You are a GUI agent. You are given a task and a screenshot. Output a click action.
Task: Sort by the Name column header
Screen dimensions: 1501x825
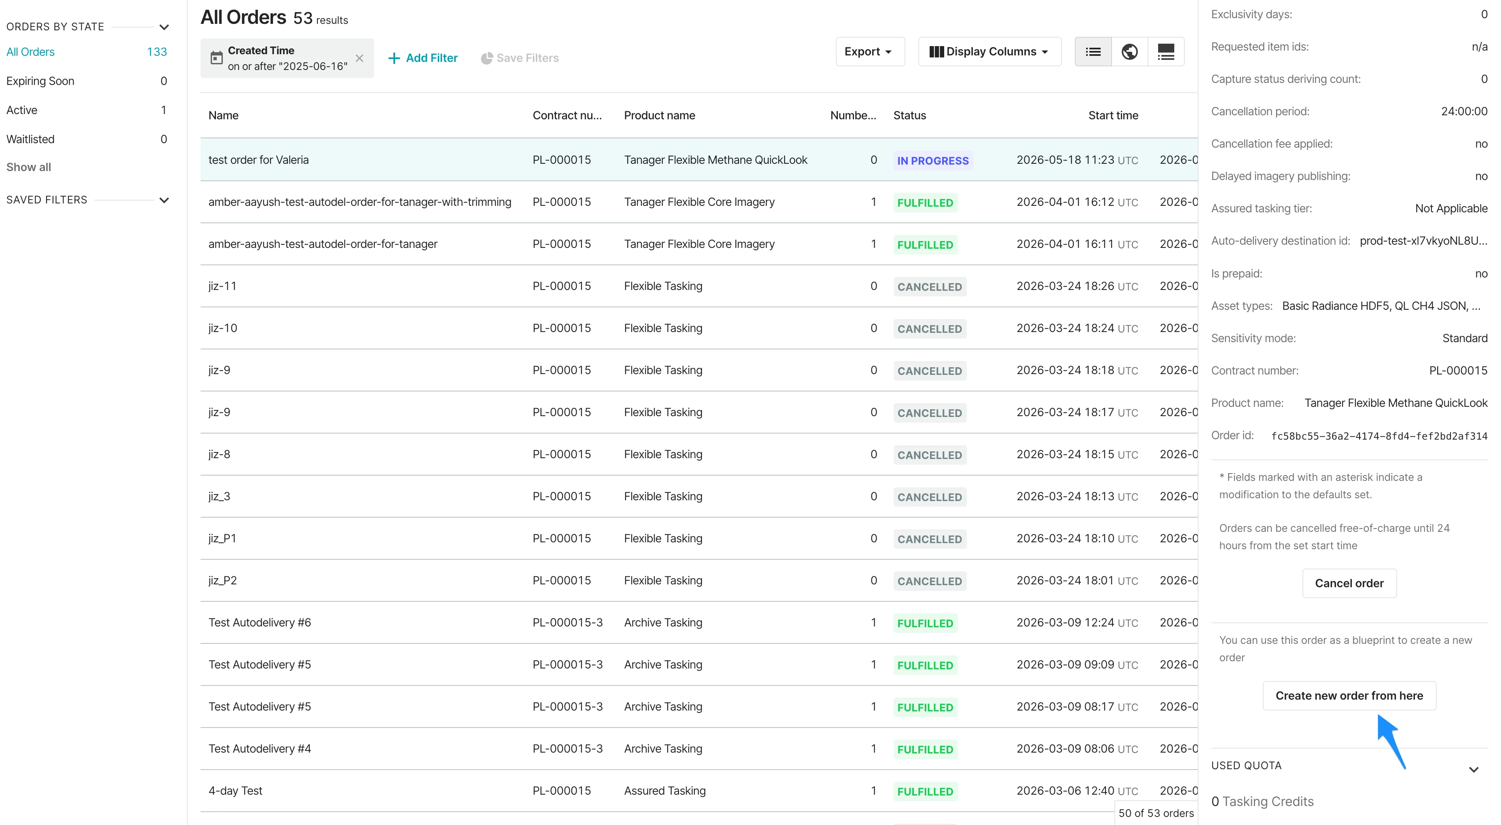click(223, 115)
